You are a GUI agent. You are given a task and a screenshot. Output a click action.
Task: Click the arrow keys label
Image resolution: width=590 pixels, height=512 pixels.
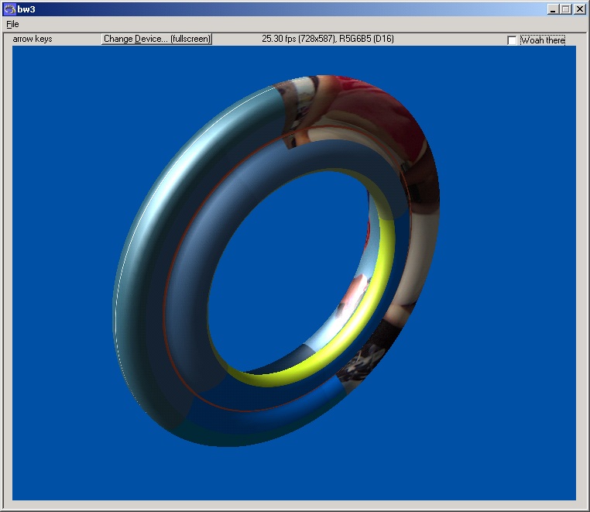(33, 39)
